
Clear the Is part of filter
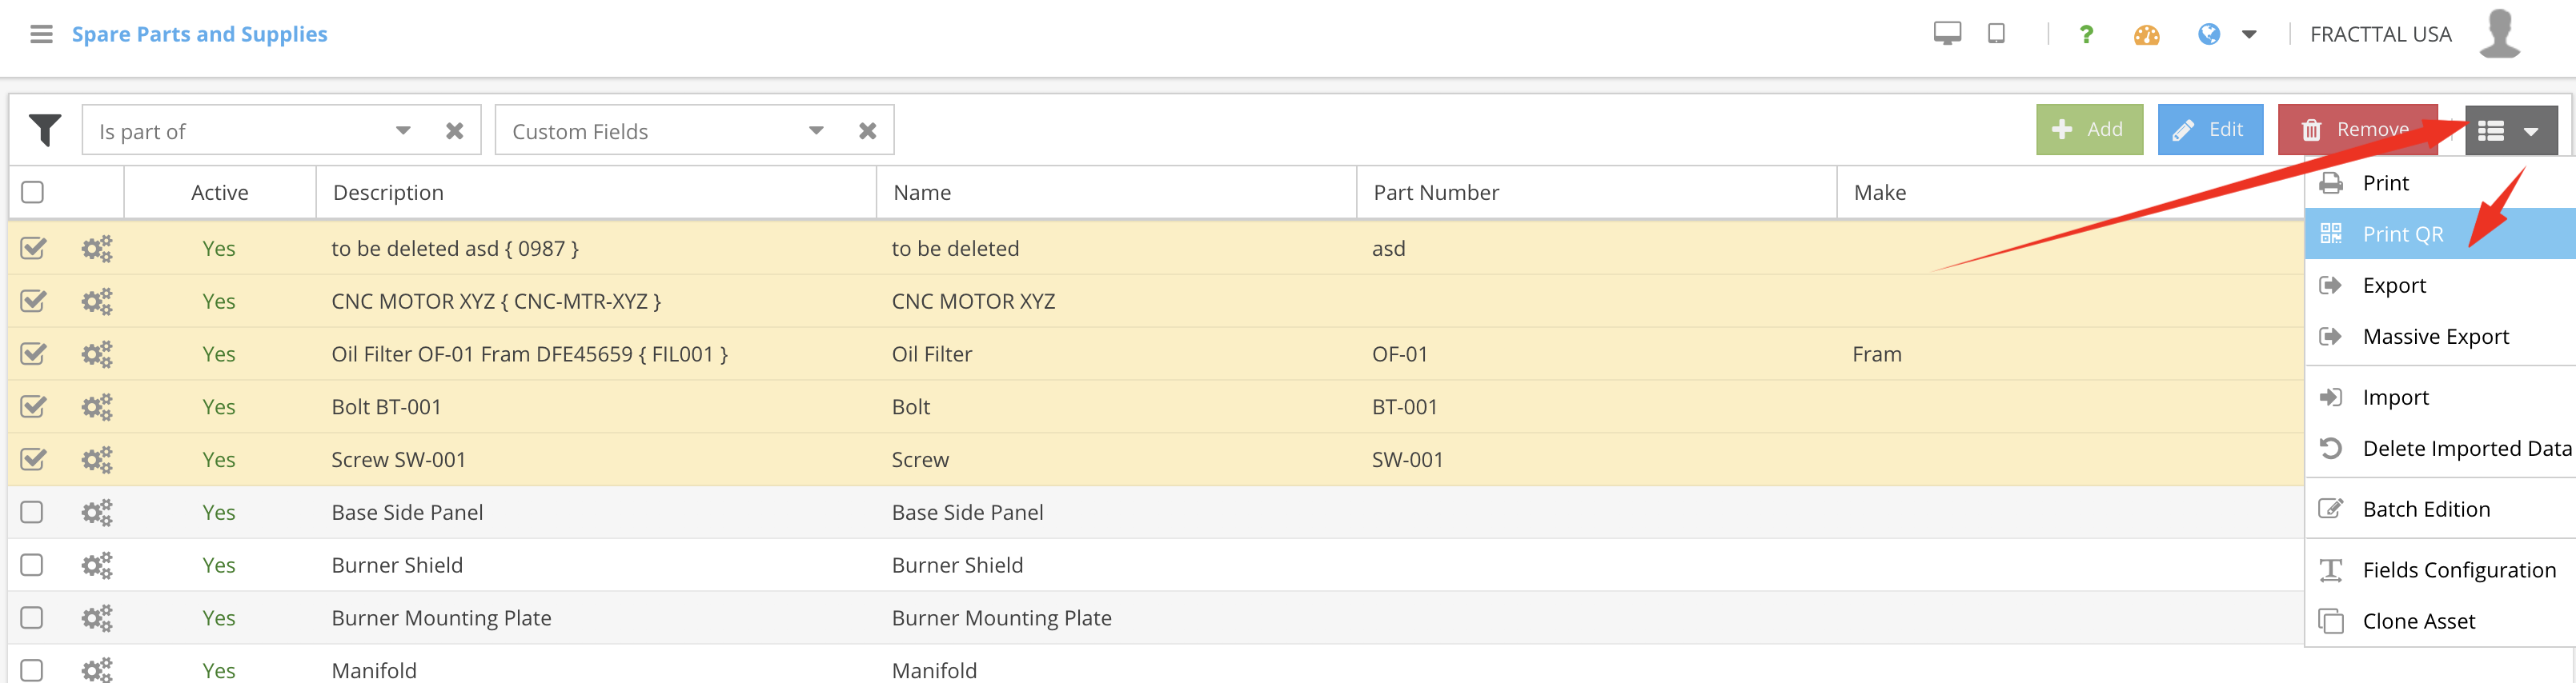pos(454,131)
